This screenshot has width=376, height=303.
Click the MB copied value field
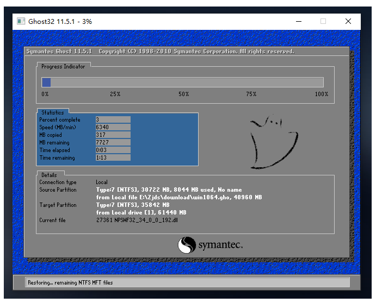tap(113, 135)
